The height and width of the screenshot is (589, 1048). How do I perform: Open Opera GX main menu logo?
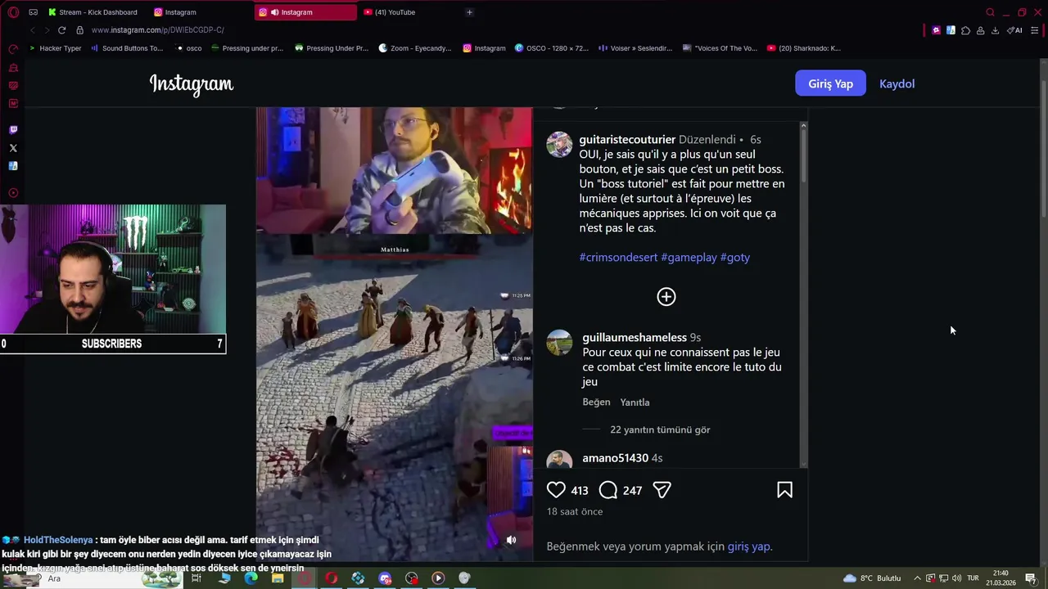point(13,12)
